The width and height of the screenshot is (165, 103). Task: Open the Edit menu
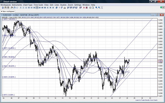coord(51,5)
